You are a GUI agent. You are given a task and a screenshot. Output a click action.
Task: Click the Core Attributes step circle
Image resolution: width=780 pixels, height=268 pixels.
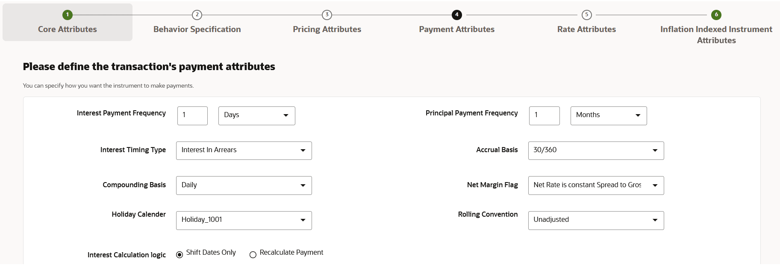coord(67,14)
